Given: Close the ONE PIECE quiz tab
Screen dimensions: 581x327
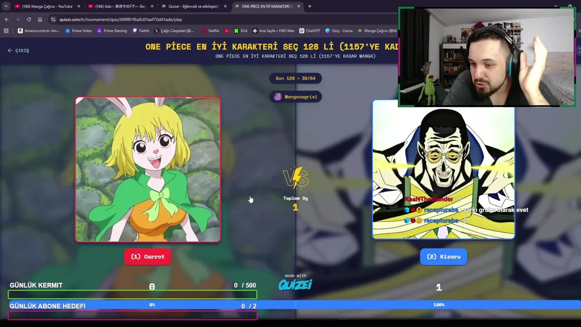Looking at the screenshot, I should pyautogui.click(x=299, y=6).
